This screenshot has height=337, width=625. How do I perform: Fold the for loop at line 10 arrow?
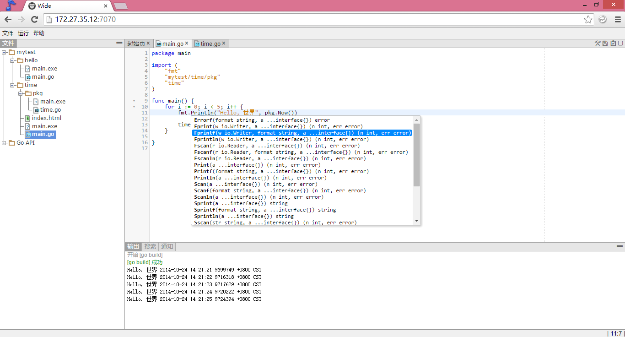point(134,107)
